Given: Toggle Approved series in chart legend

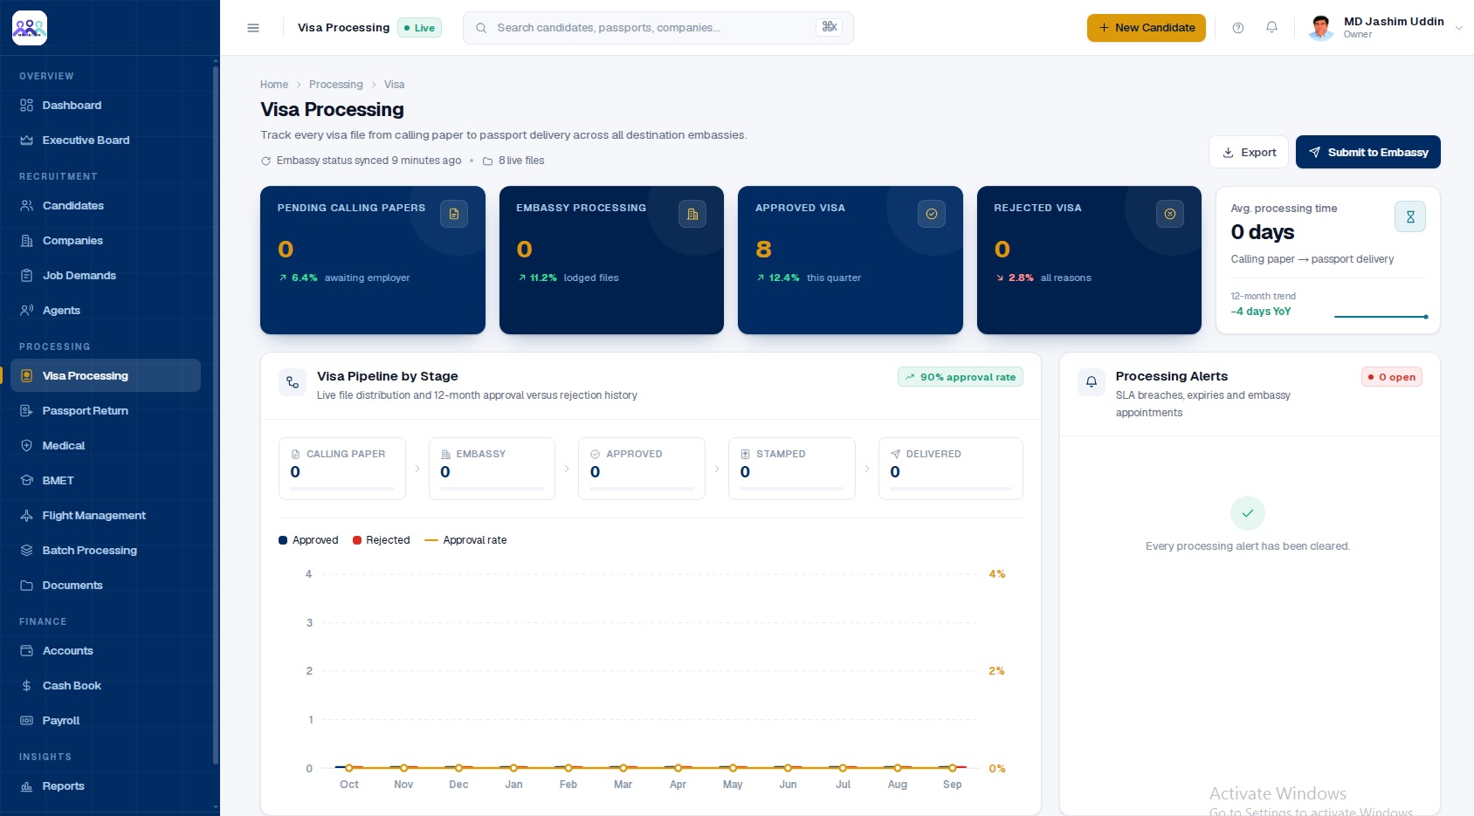Looking at the screenshot, I should click(308, 540).
